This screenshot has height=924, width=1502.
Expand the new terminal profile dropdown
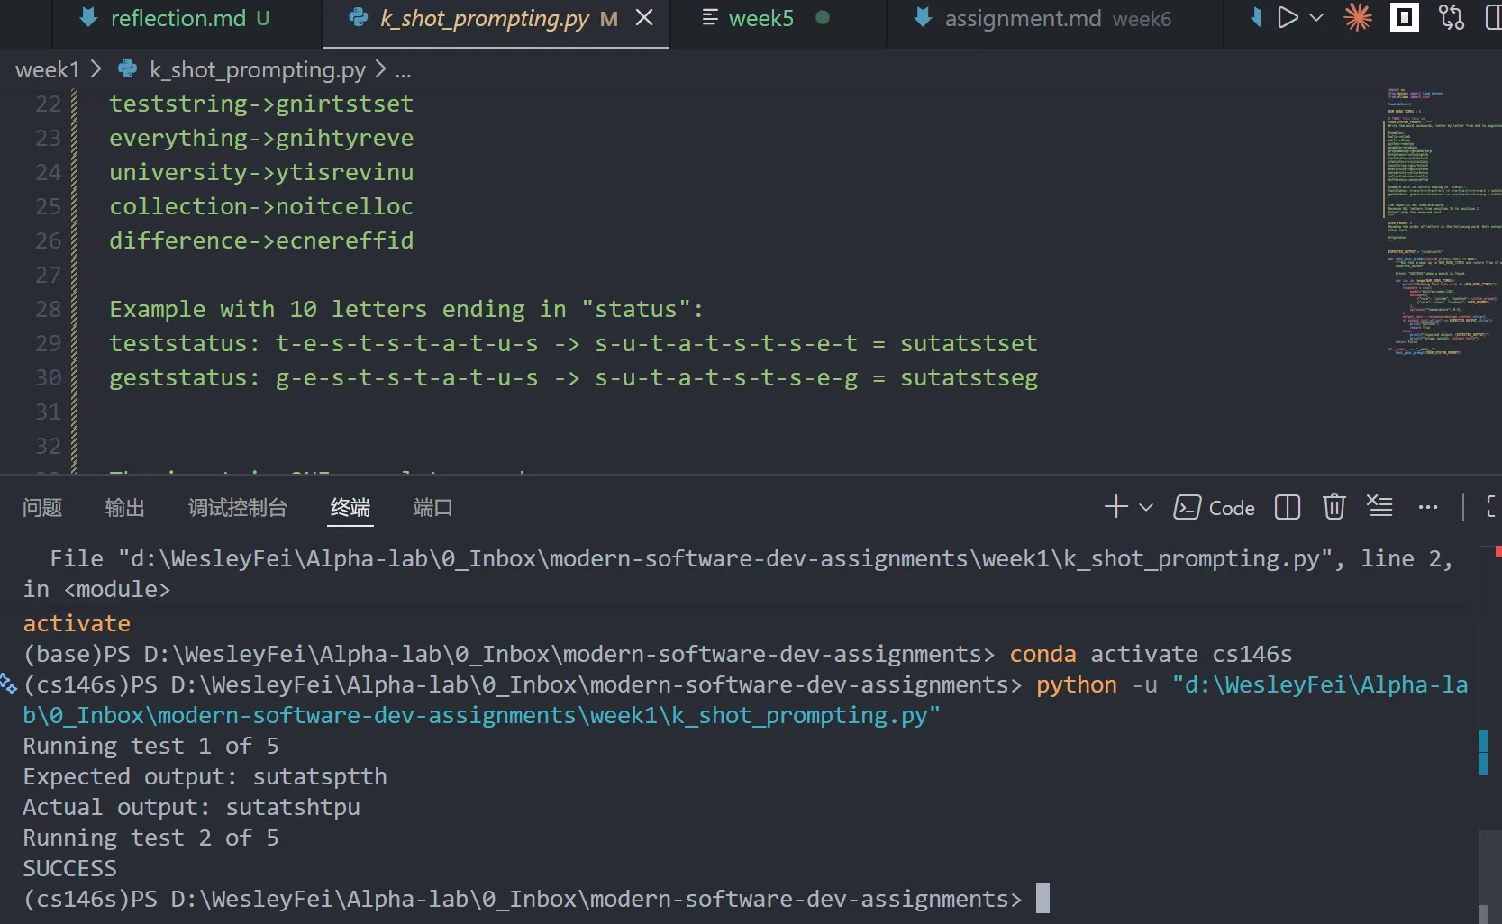click(x=1146, y=507)
